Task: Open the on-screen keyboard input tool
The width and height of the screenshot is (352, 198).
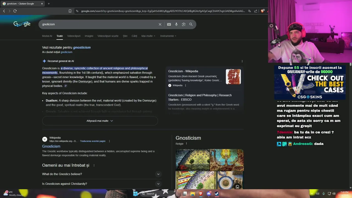Action: 169,24
